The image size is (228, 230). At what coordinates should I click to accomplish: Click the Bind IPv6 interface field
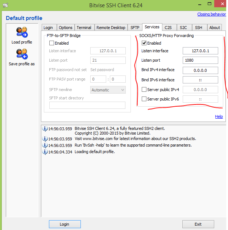(x=200, y=80)
